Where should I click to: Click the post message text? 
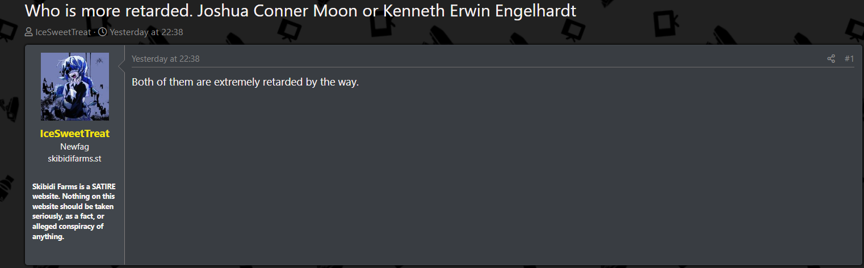coord(245,82)
